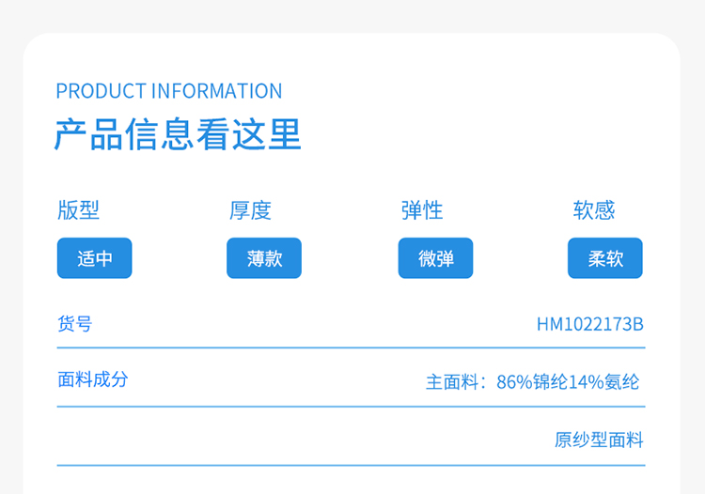Click the 面料成分 row label
The image size is (705, 494).
[x=93, y=379]
